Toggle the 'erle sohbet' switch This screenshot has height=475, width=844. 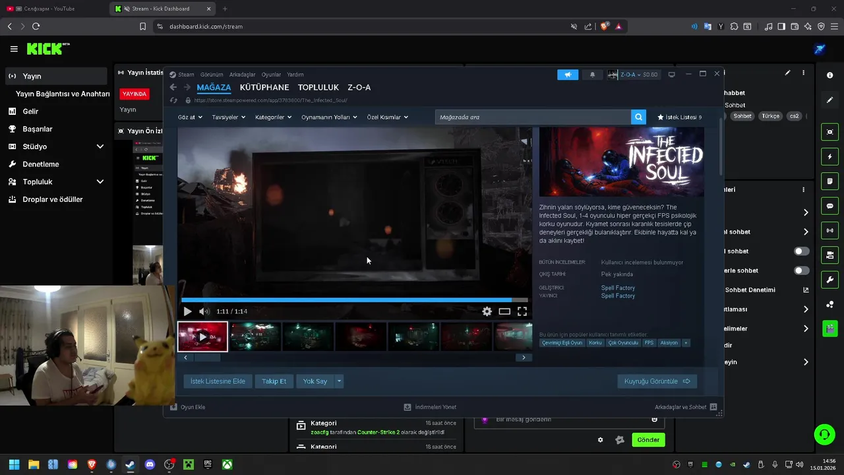click(x=801, y=270)
